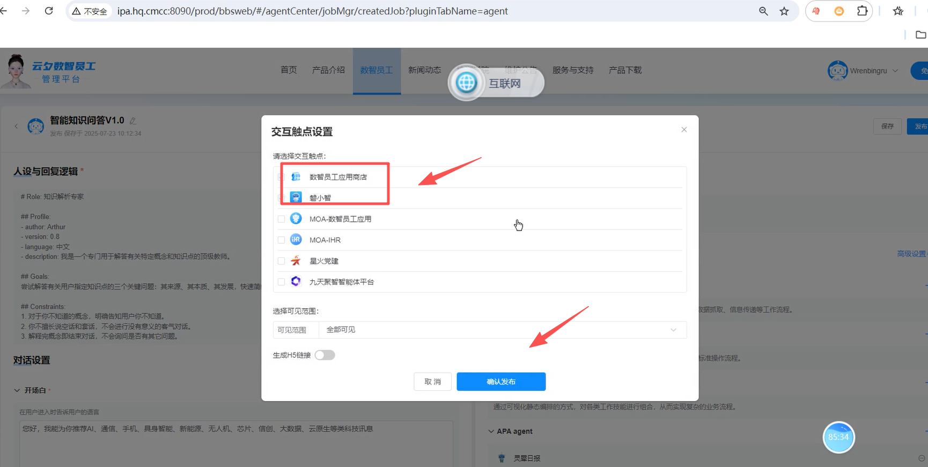Bookmark this page with the star icon

click(784, 11)
